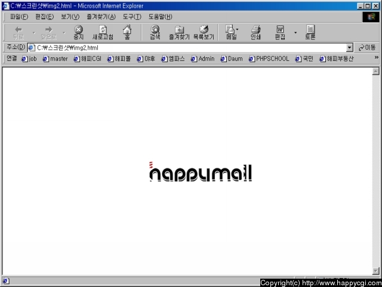Open the 야후 link in links bar
Viewport: 382px width, 287px height.
coord(146,59)
